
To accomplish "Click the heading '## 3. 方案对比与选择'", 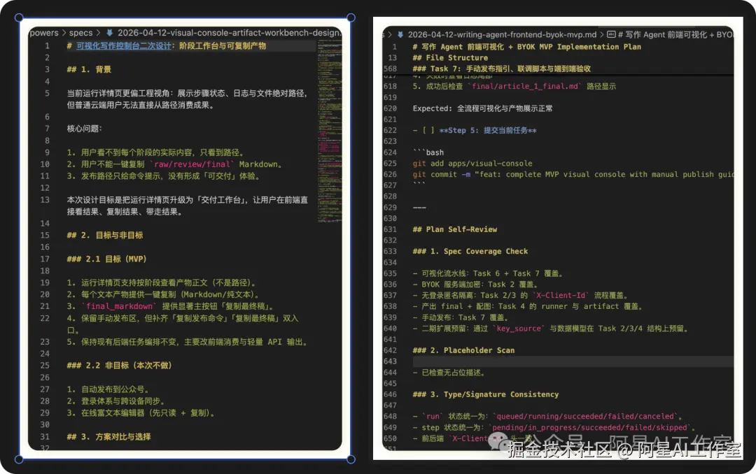I will point(109,436).
